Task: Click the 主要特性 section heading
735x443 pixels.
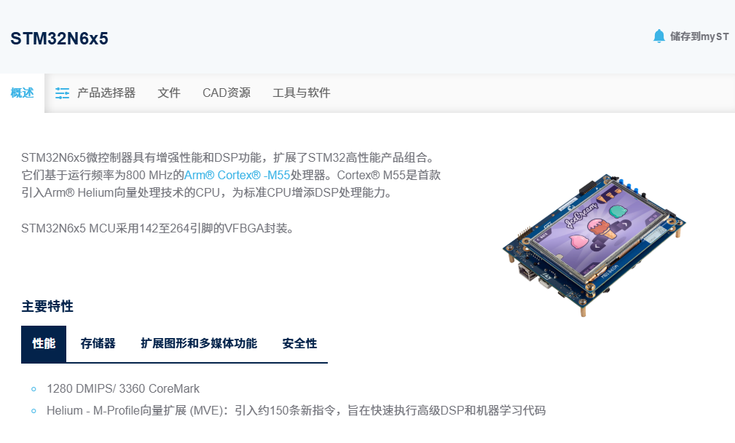Action: pos(47,307)
